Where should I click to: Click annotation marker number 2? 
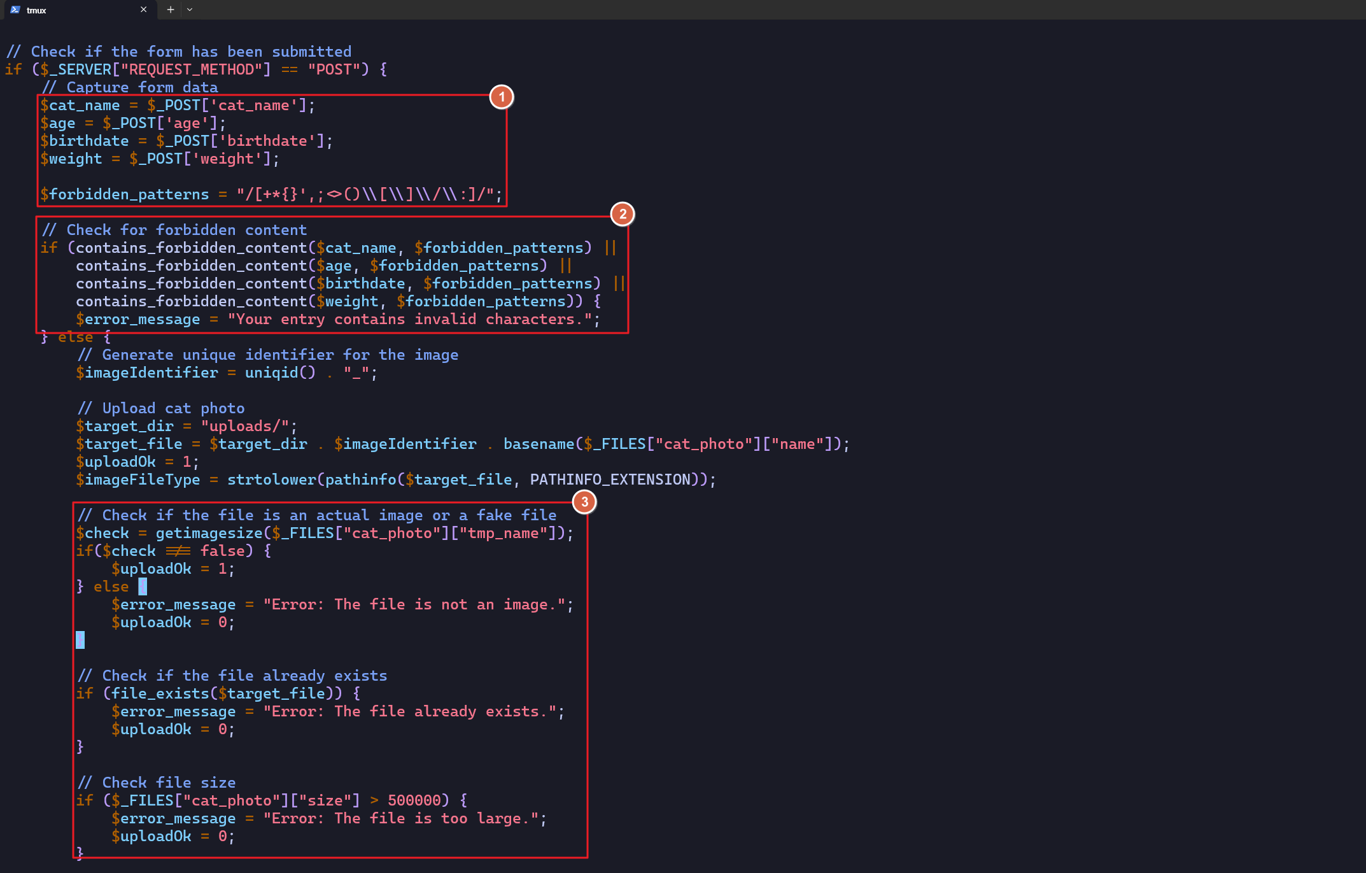coord(623,214)
